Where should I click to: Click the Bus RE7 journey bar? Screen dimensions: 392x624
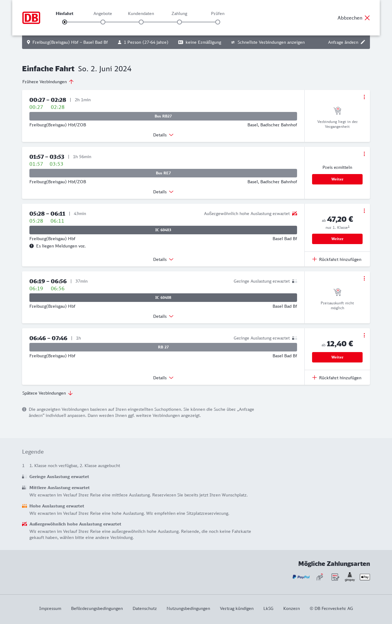click(x=163, y=173)
